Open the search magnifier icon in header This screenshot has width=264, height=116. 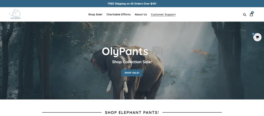tap(245, 15)
